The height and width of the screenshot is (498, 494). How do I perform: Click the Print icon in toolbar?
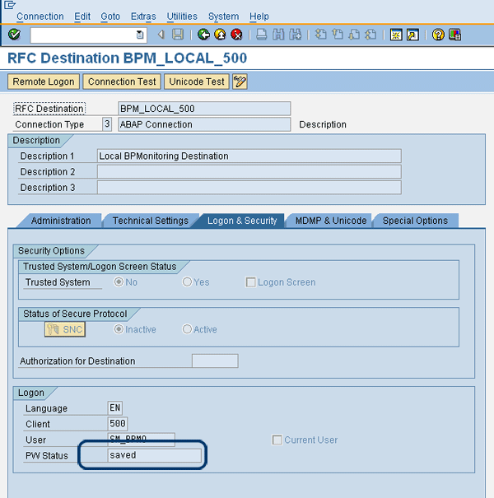click(x=261, y=35)
